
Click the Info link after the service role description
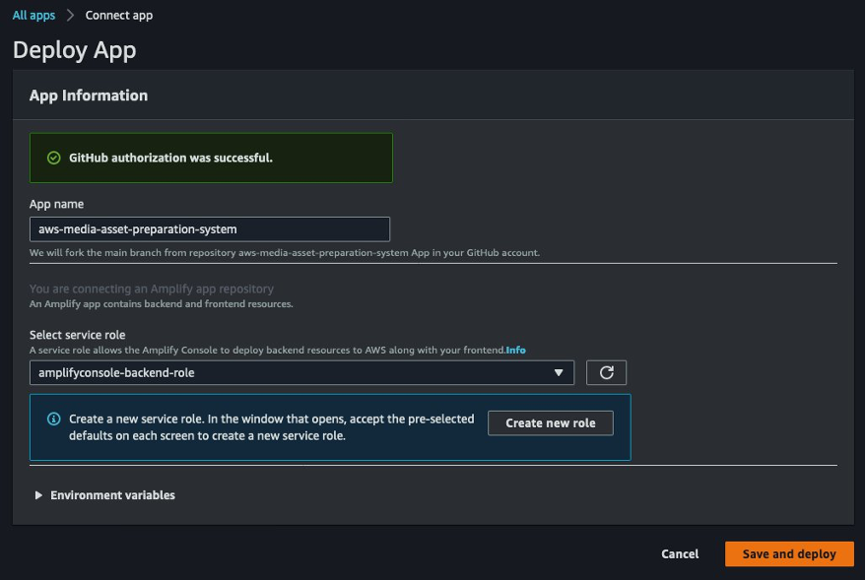516,350
